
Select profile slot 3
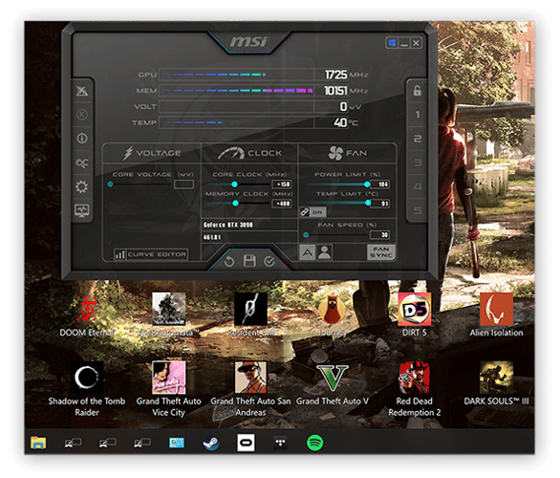point(418,163)
